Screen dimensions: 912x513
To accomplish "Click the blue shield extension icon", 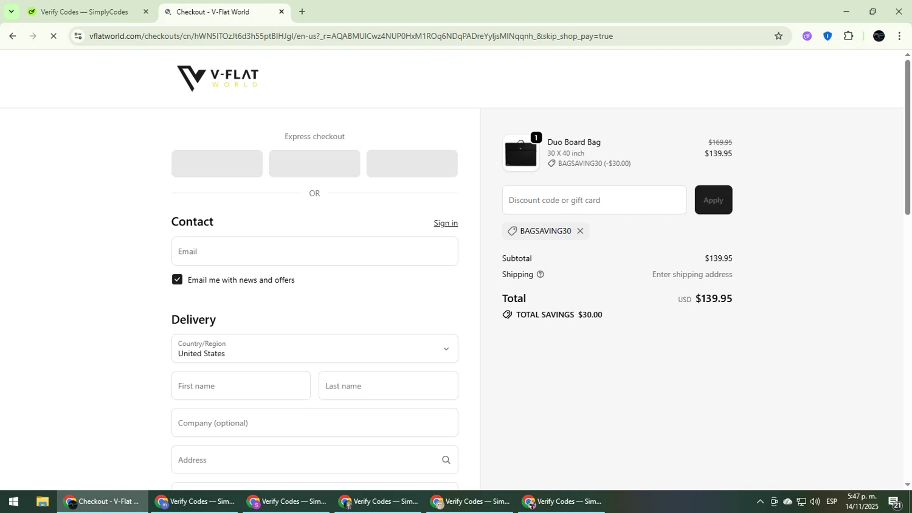I will click(827, 36).
